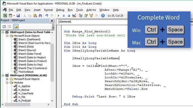This screenshot has width=193, height=108.
Task: Select Sheet3 (Source) in project tree
Action: (27, 50)
